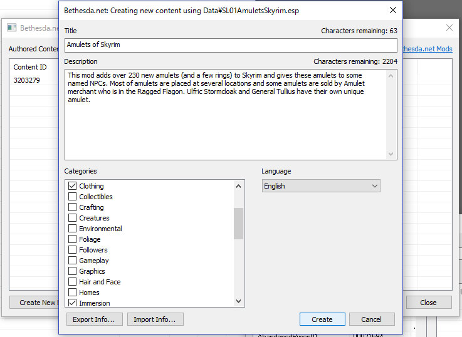
Task: Click categories list down arrow
Action: click(x=239, y=301)
